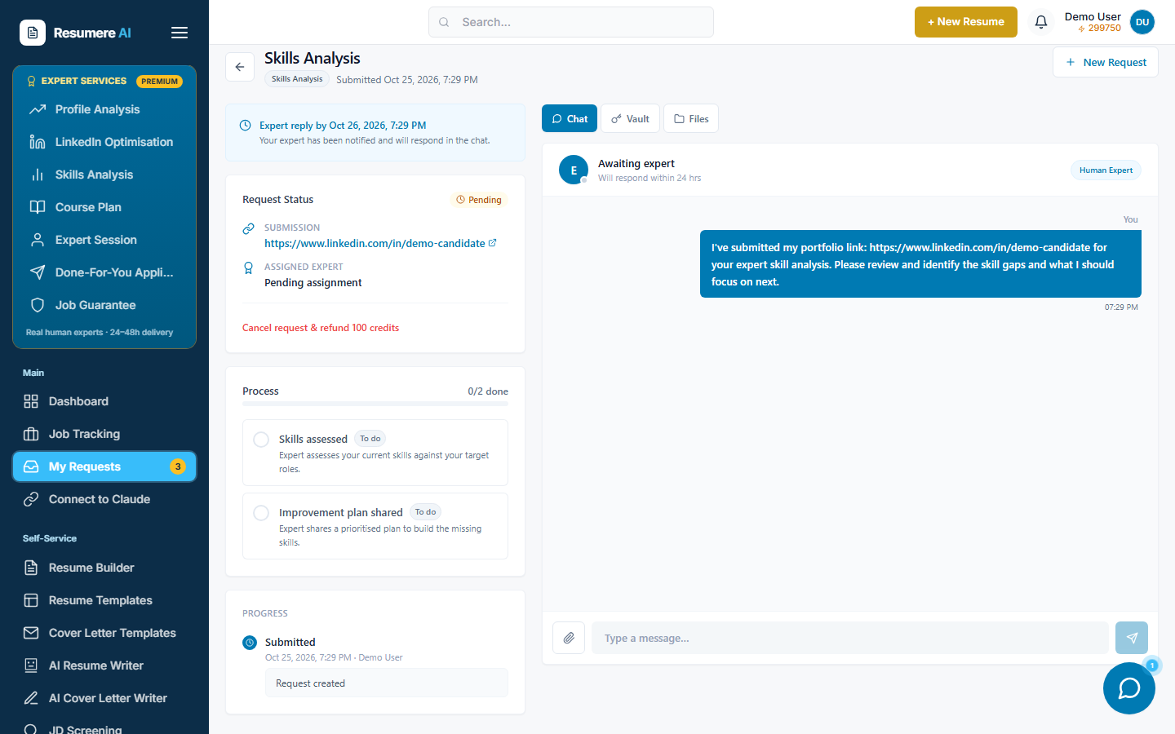
Task: Click the + New Resume button
Action: [x=966, y=22]
